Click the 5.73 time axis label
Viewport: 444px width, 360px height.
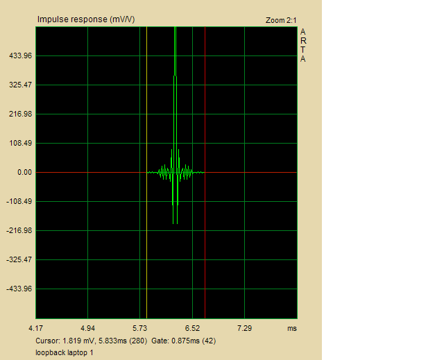[x=140, y=328]
